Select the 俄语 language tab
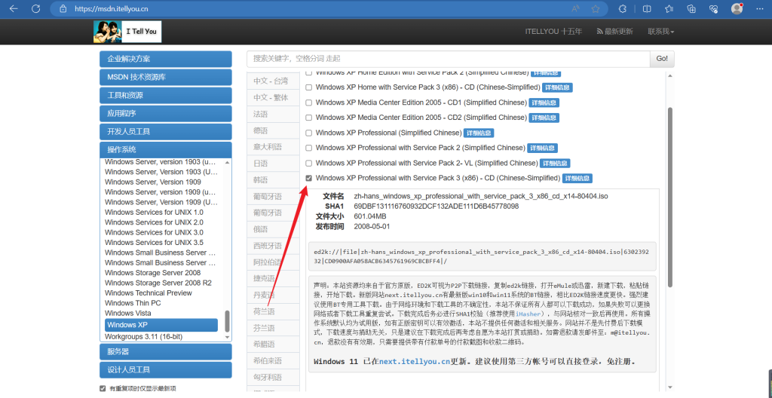The height and width of the screenshot is (398, 772). pos(273,229)
